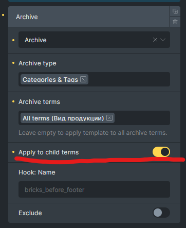Delete the Archive condition with trash icon
The width and height of the screenshot is (186, 228).
(x=175, y=22)
